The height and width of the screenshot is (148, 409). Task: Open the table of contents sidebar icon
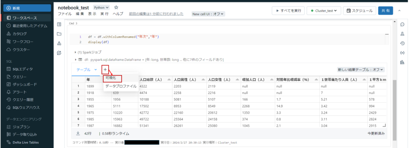point(59,24)
